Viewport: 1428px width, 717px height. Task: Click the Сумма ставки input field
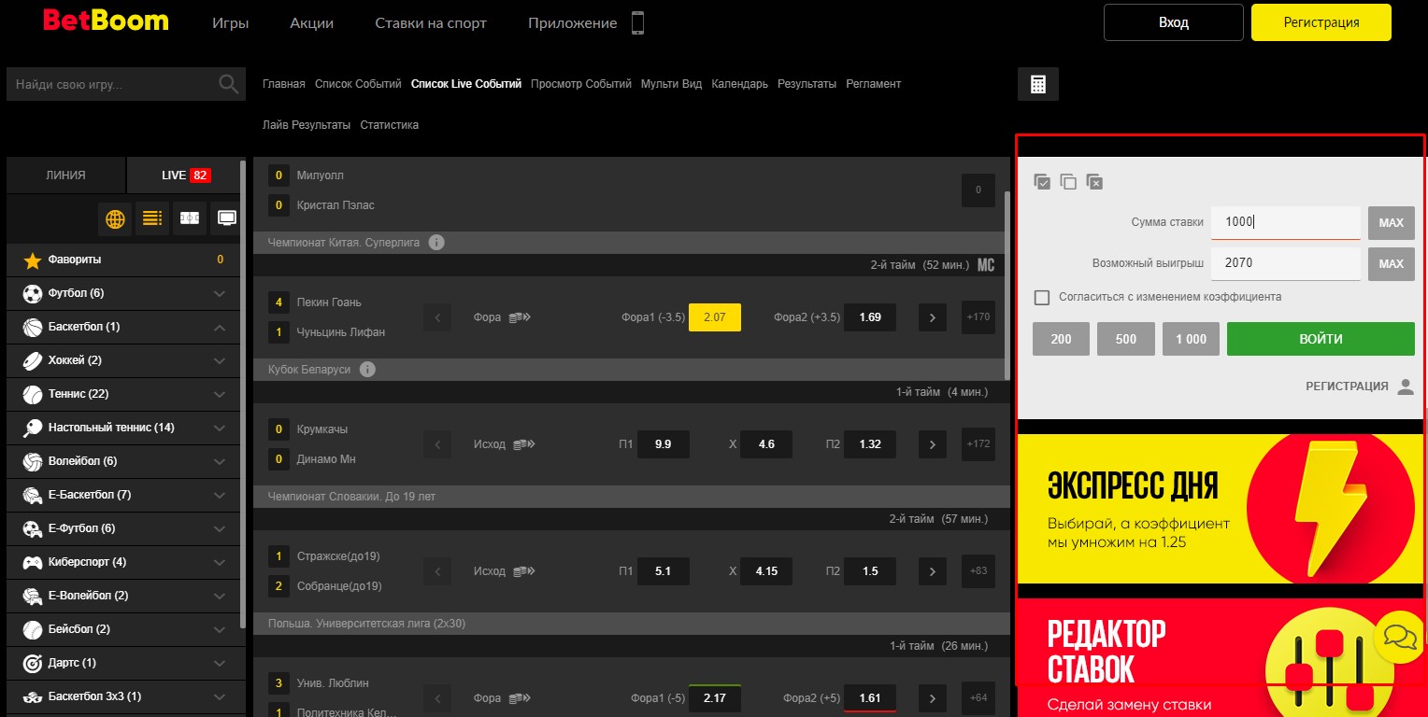click(x=1286, y=222)
